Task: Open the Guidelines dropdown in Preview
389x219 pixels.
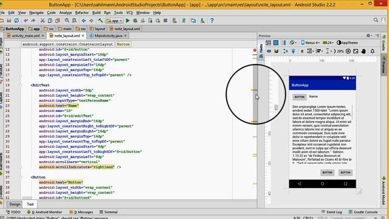Action: pyautogui.click(x=328, y=51)
